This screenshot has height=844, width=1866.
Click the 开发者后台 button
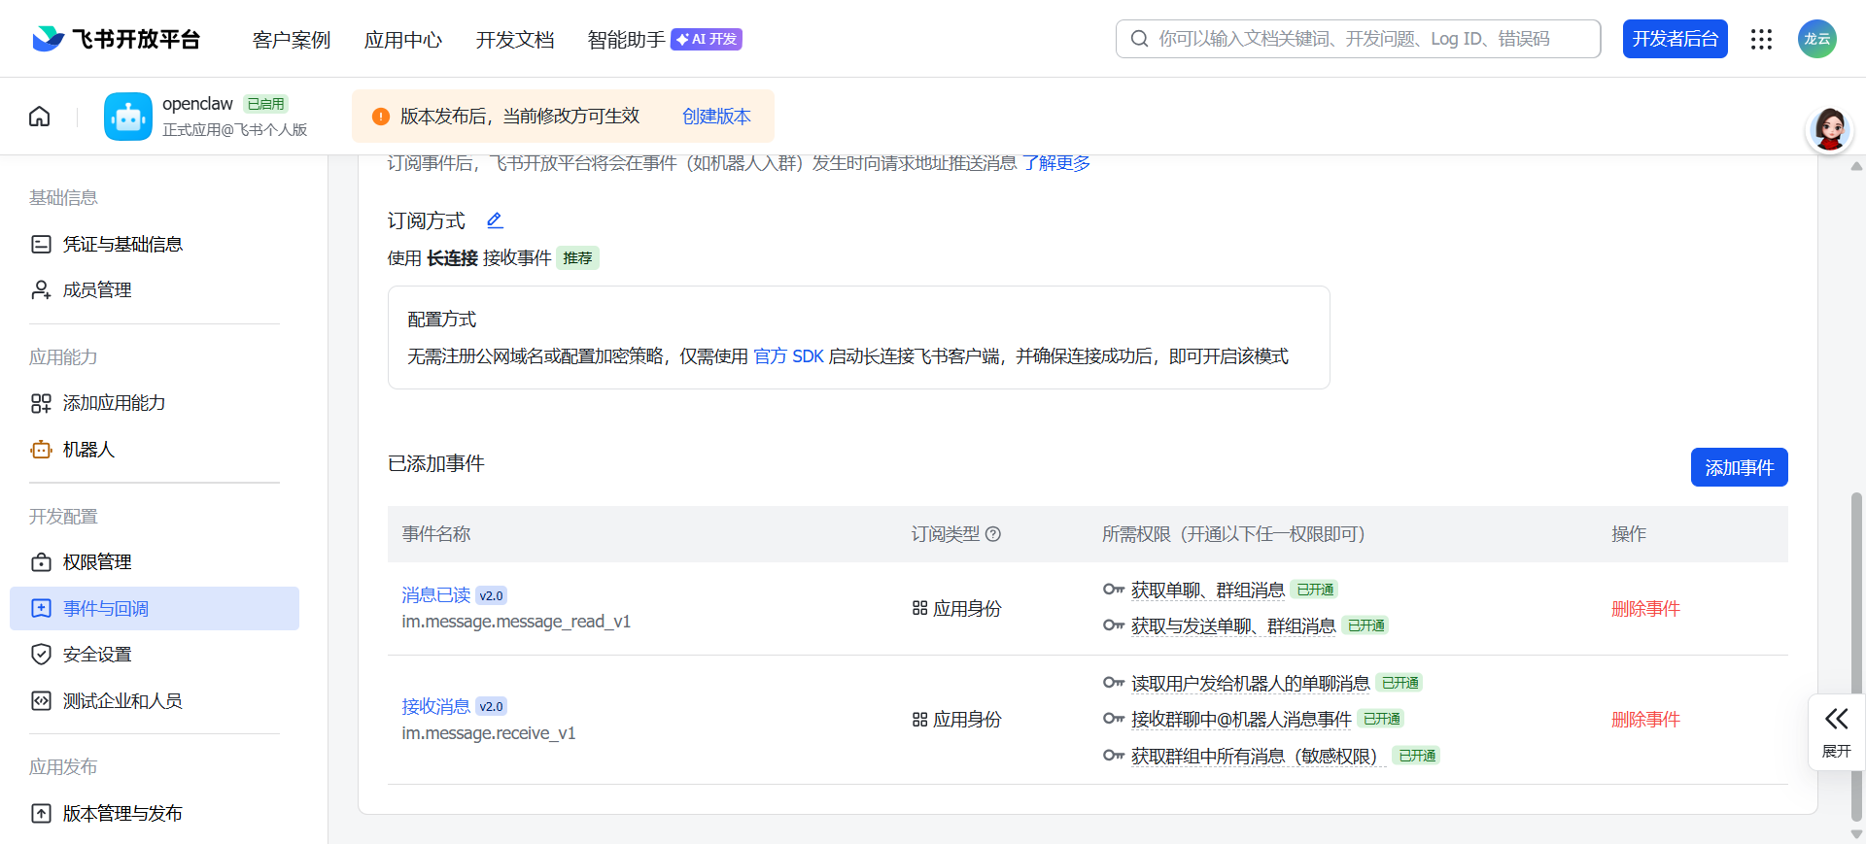[1675, 39]
